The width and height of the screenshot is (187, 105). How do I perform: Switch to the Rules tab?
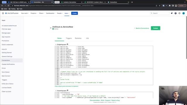tap(59, 38)
